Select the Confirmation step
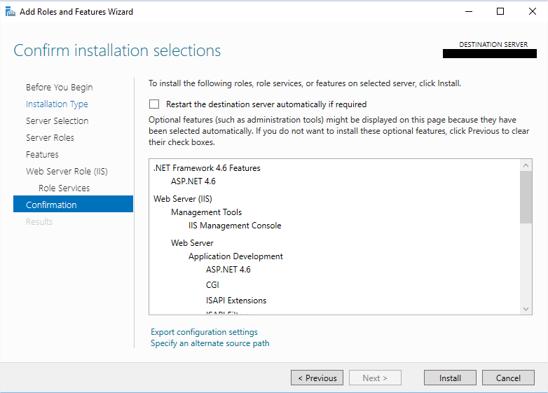548x393 pixels. 51,205
